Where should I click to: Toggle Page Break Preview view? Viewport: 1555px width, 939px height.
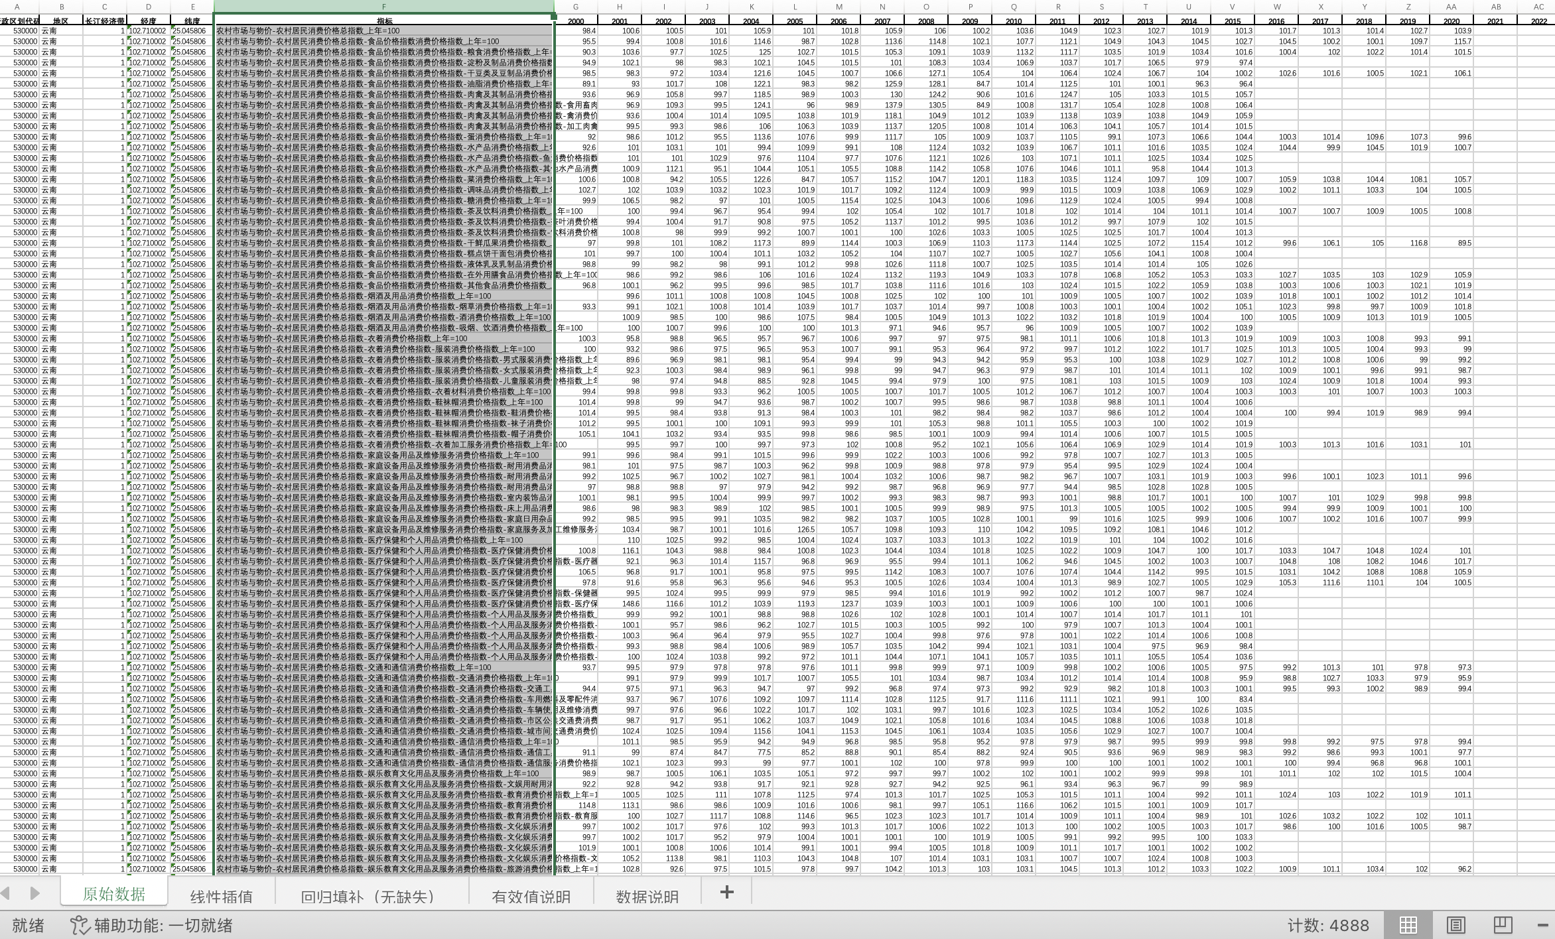[1503, 925]
